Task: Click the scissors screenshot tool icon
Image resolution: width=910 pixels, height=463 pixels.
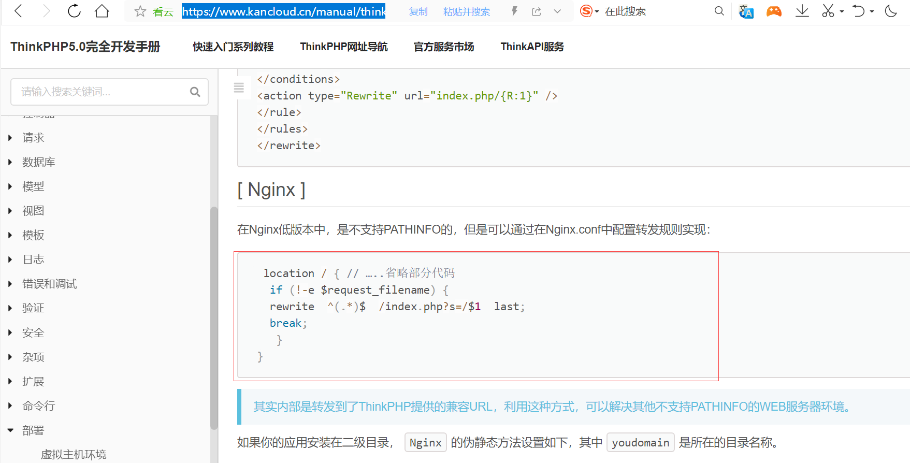Action: (x=828, y=11)
